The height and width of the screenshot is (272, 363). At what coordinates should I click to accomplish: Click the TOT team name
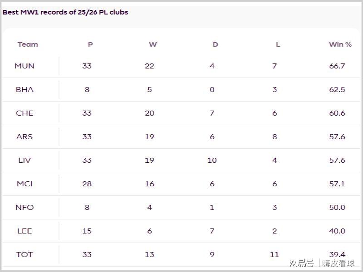(25, 255)
